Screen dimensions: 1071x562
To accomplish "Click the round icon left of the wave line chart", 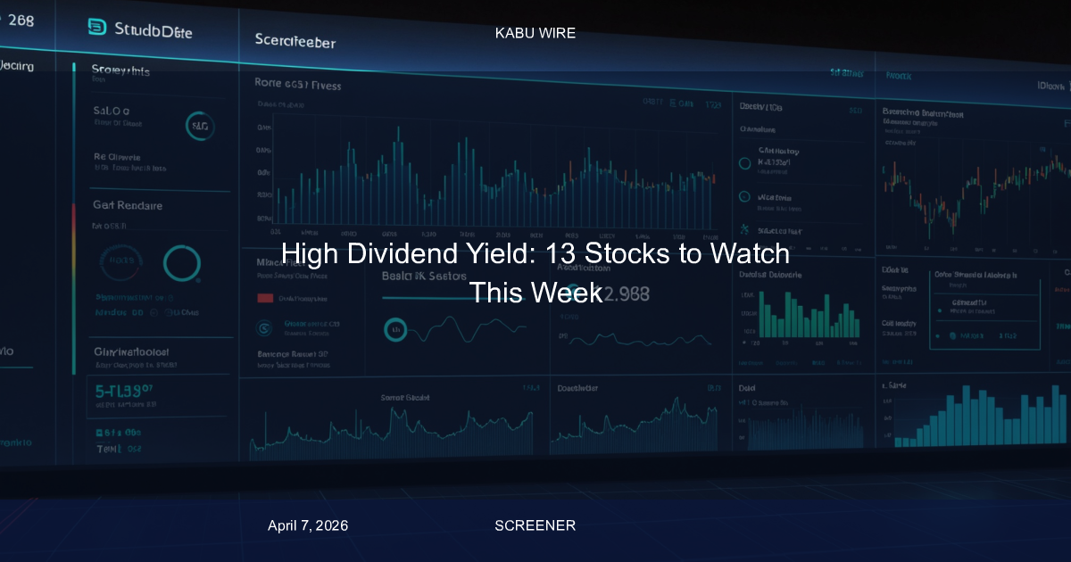I will pos(395,331).
